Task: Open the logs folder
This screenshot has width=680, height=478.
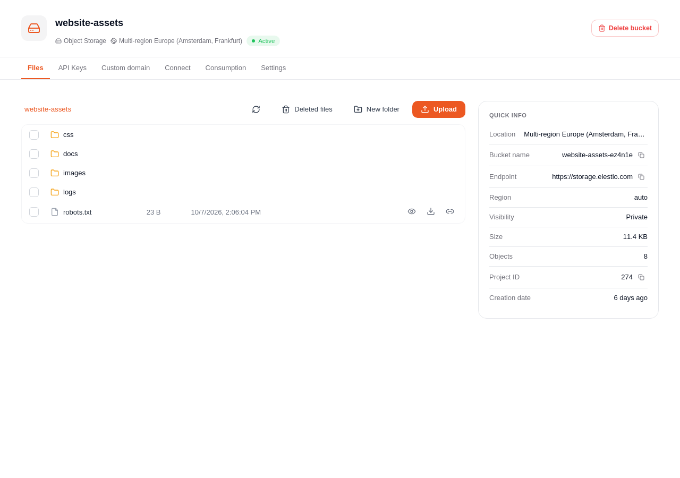Action: (x=70, y=192)
